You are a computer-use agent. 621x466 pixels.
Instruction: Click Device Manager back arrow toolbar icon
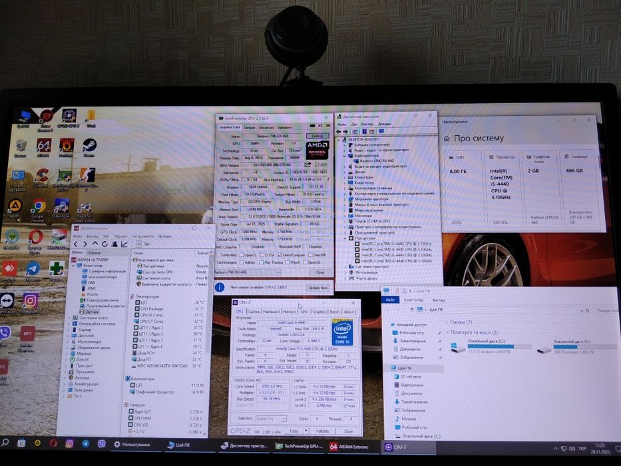(339, 132)
